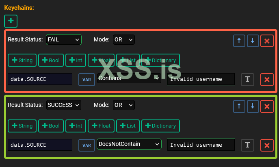This screenshot has height=167, width=279.
Task: Focus data.SOURCE field in FAIL keychain
Action: point(40,79)
